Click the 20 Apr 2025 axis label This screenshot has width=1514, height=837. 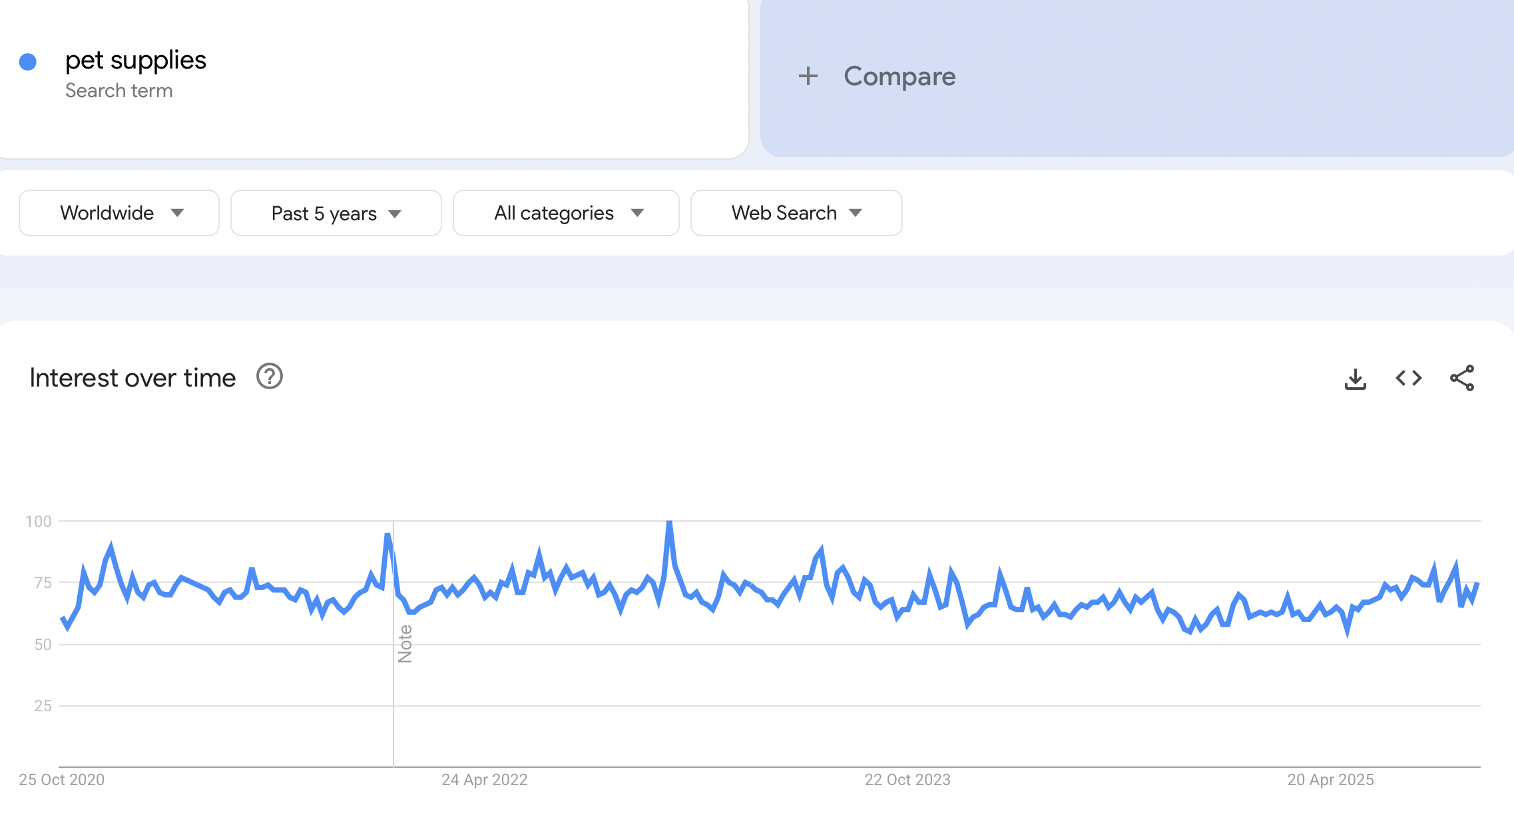[1330, 780]
